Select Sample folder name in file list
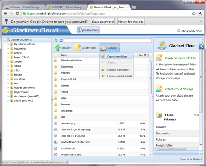This screenshot has width=206, height=166. pos(65,86)
